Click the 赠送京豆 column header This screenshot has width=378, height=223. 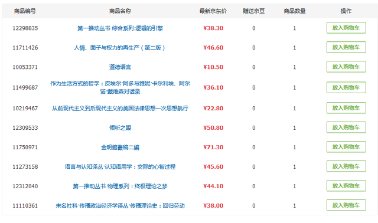pyautogui.click(x=253, y=11)
